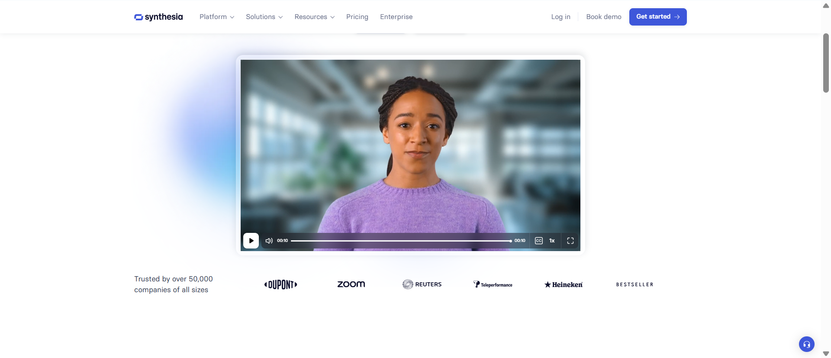Click the scrollbar up arrow
This screenshot has height=358, width=831.
826,6
